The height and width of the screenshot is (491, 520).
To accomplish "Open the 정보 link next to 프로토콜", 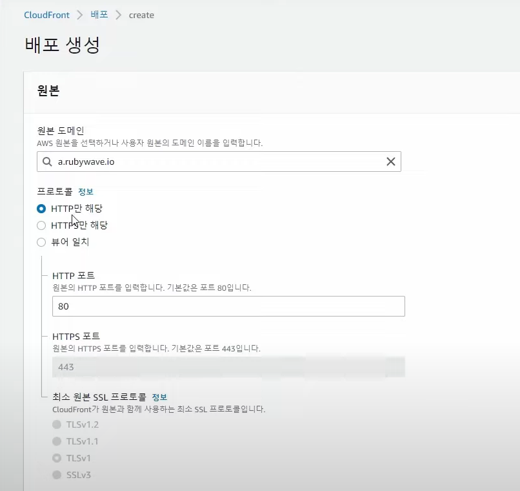I will [x=86, y=191].
